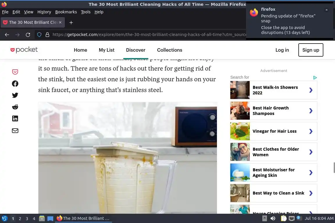Click the Vinegar for Hair Loss thumbnail
Viewport: 335px width, 223px height.
coord(240,131)
